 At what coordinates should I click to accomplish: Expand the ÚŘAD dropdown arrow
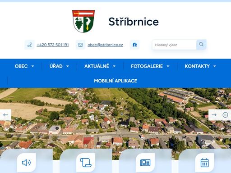pos(68,66)
